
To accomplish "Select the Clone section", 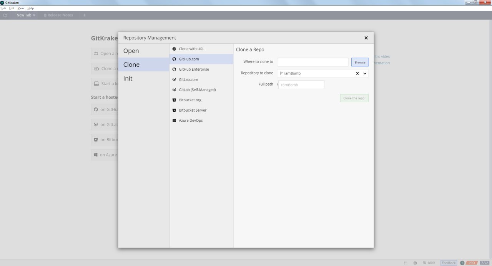I will pyautogui.click(x=143, y=64).
